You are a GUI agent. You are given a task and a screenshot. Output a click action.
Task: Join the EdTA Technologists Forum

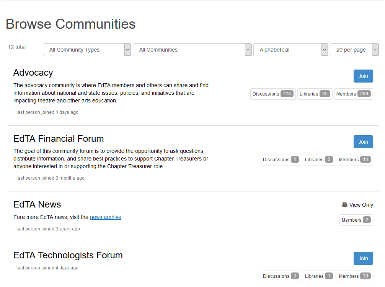click(x=363, y=258)
